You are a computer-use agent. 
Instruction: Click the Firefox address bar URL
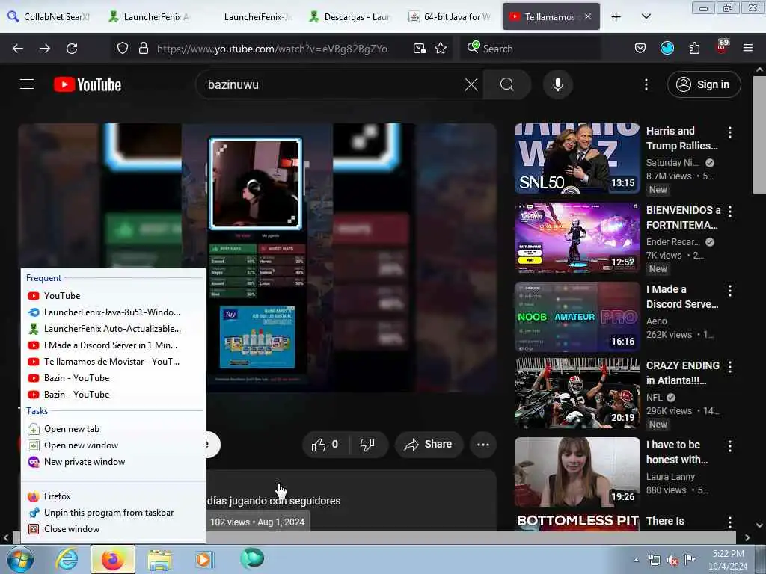point(272,49)
